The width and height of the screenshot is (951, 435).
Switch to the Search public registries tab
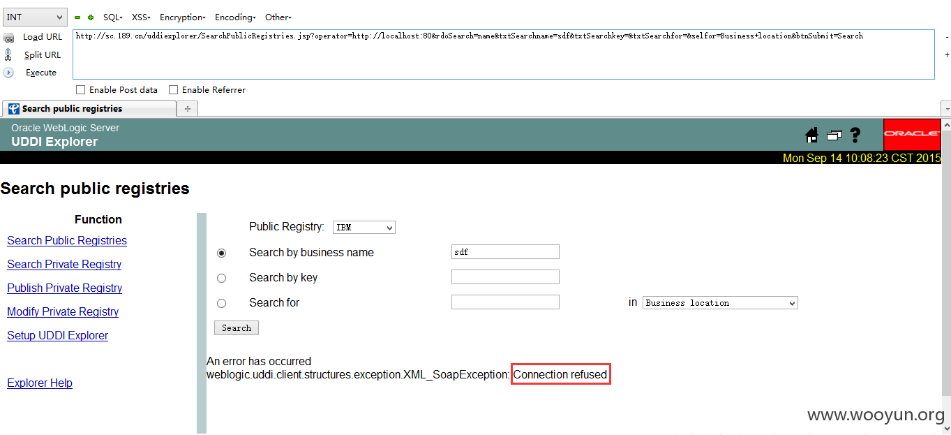[x=89, y=109]
